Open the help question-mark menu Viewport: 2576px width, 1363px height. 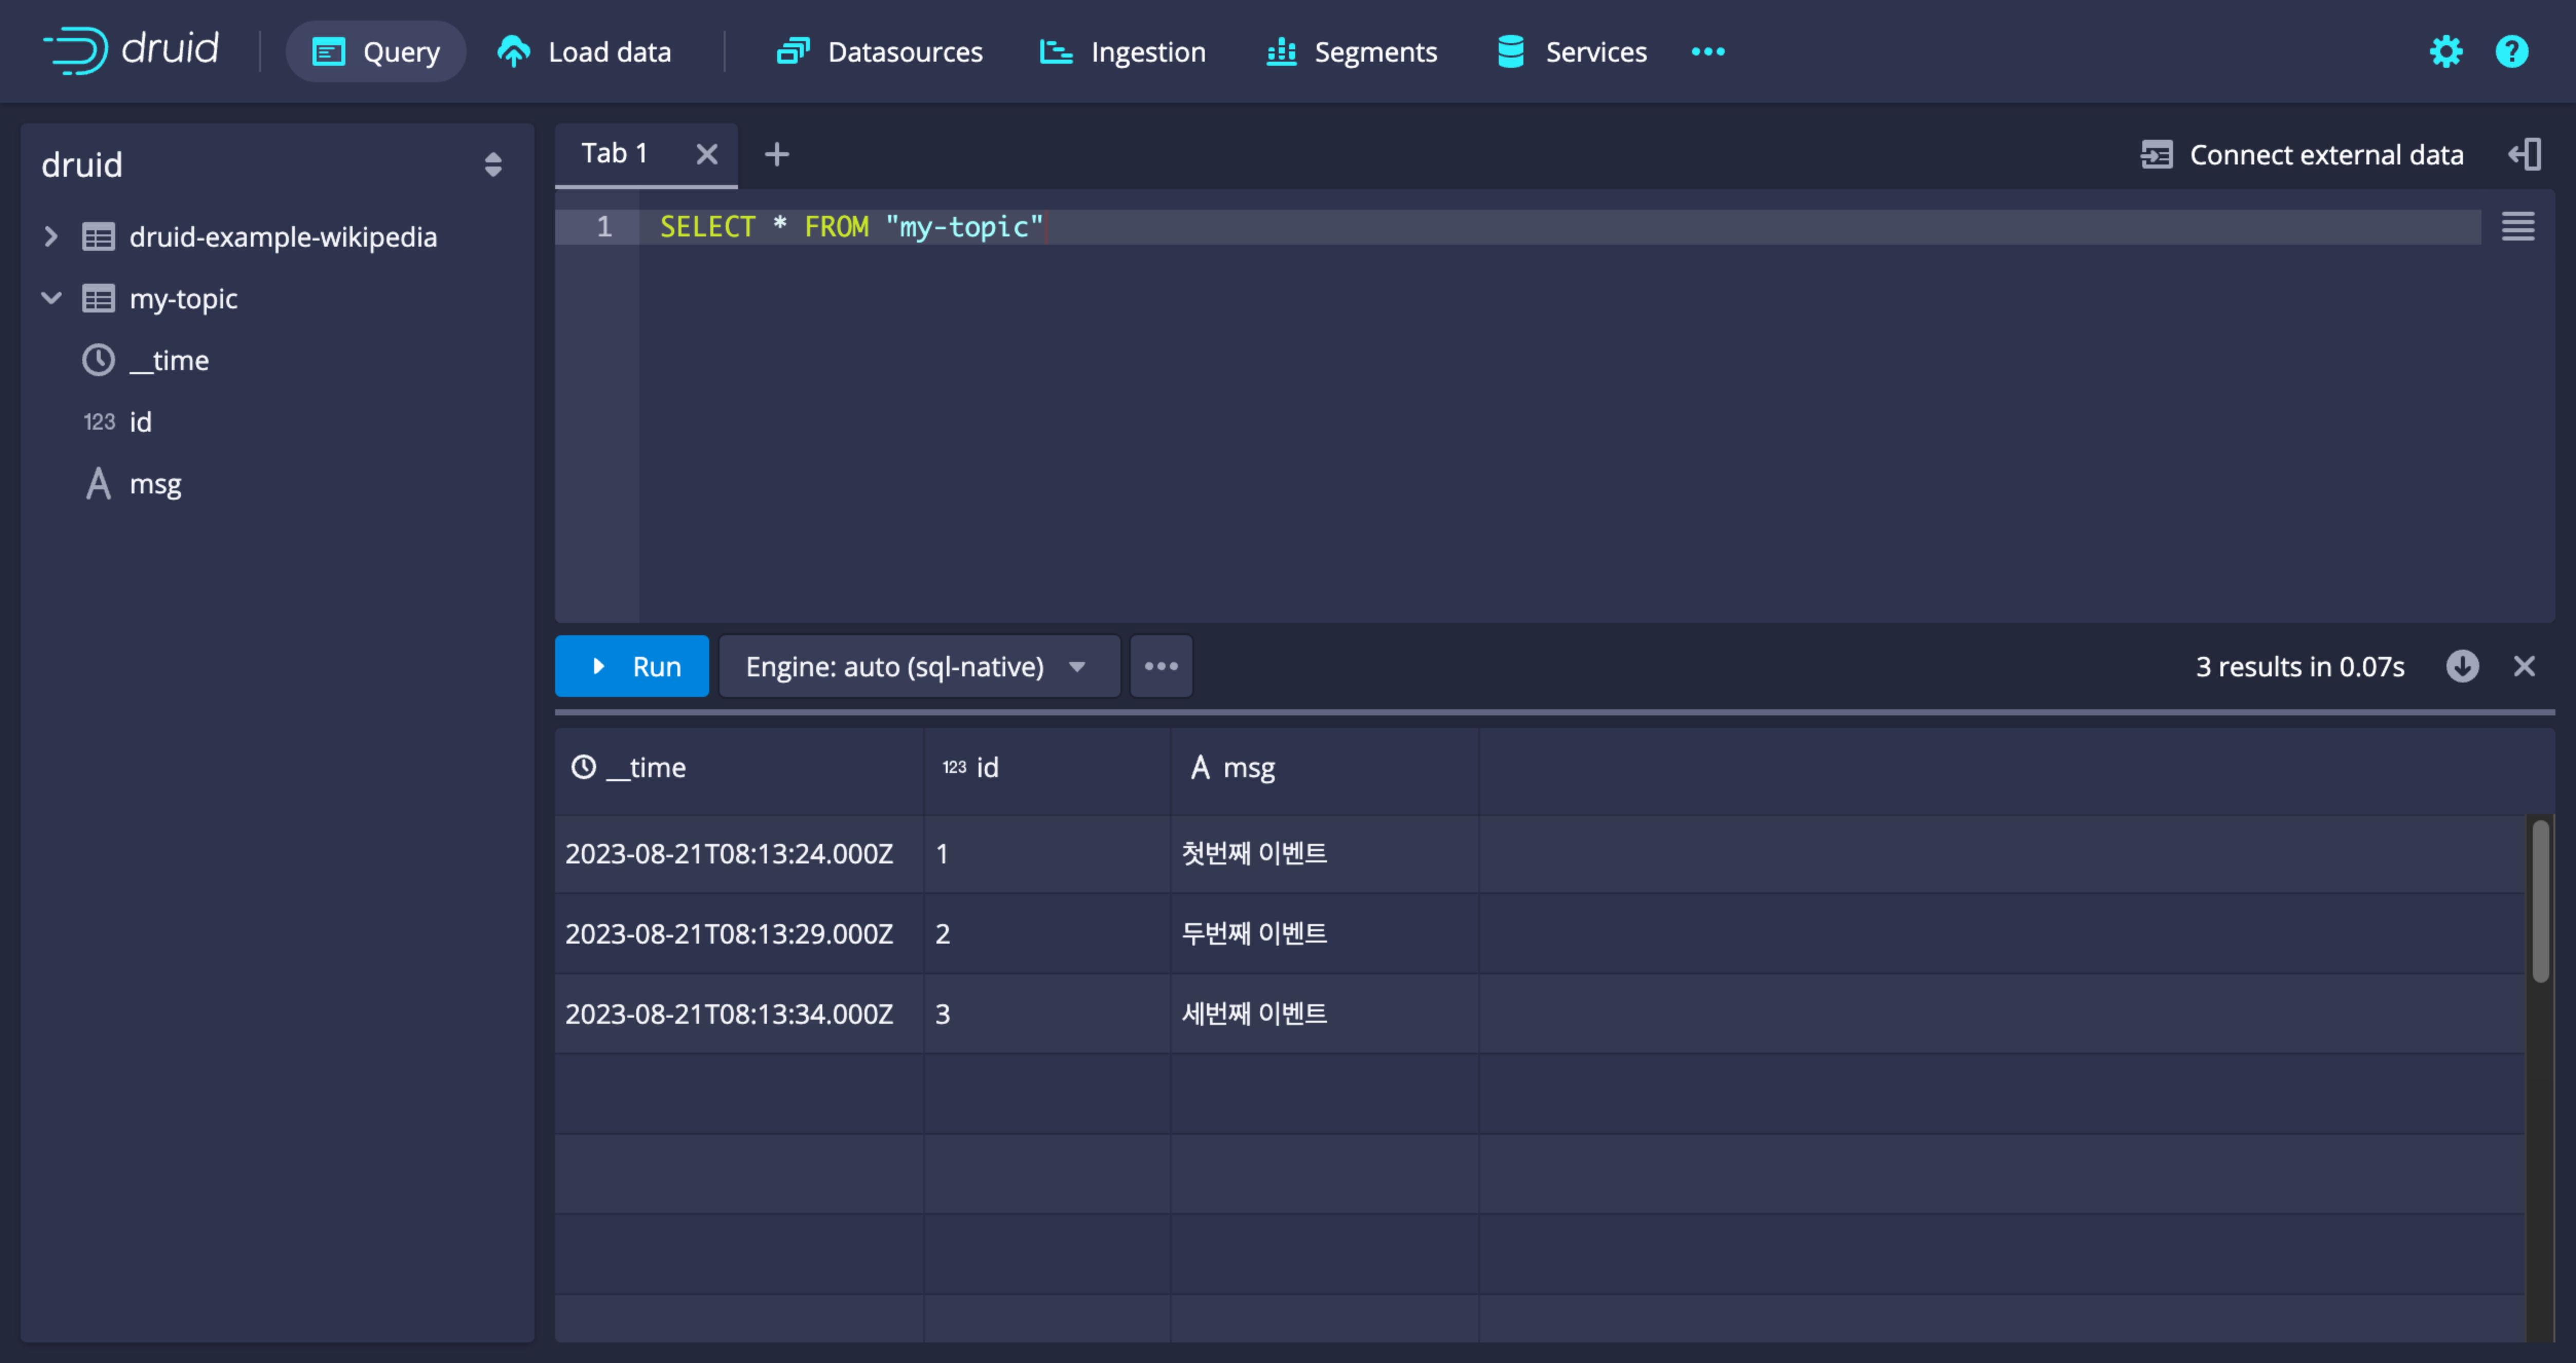(x=2512, y=51)
